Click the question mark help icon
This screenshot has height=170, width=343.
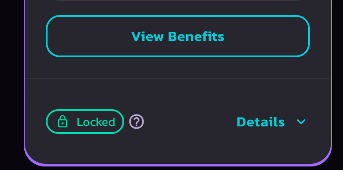[136, 122]
